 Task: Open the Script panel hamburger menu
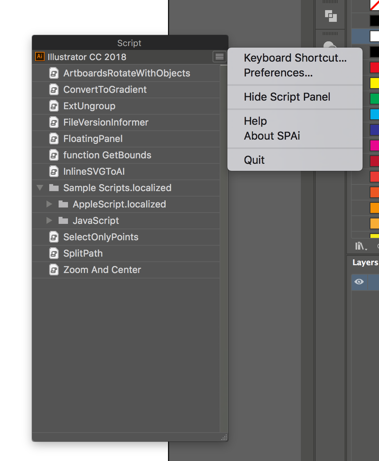click(x=219, y=57)
